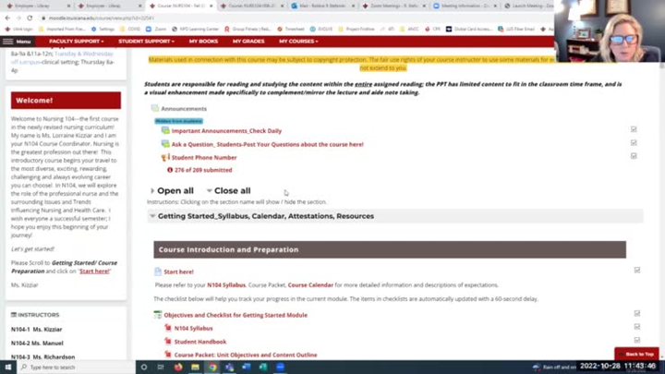Collapse the Getting Started_Syllabus section

(x=152, y=216)
